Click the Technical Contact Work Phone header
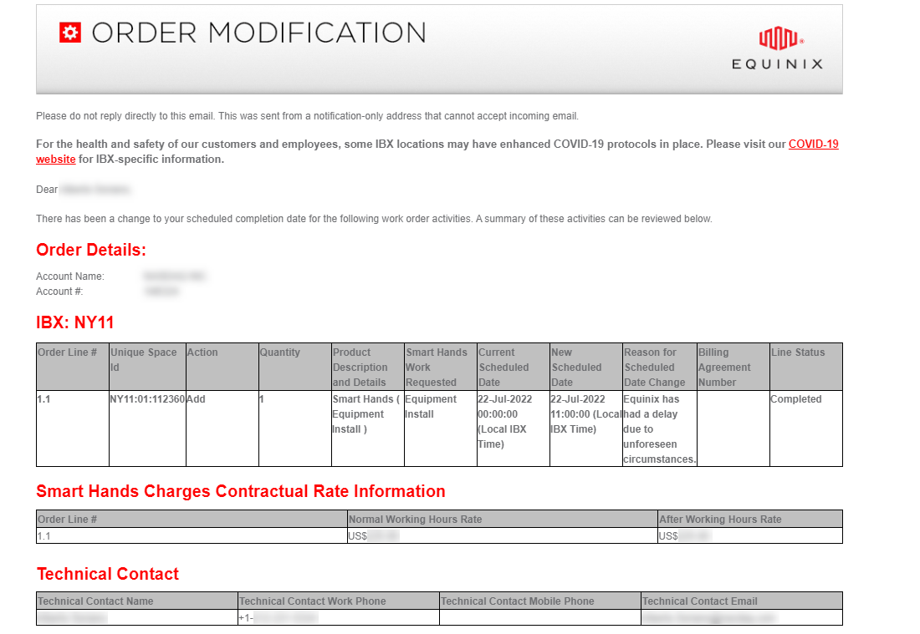This screenshot has height=634, width=920. (339, 601)
